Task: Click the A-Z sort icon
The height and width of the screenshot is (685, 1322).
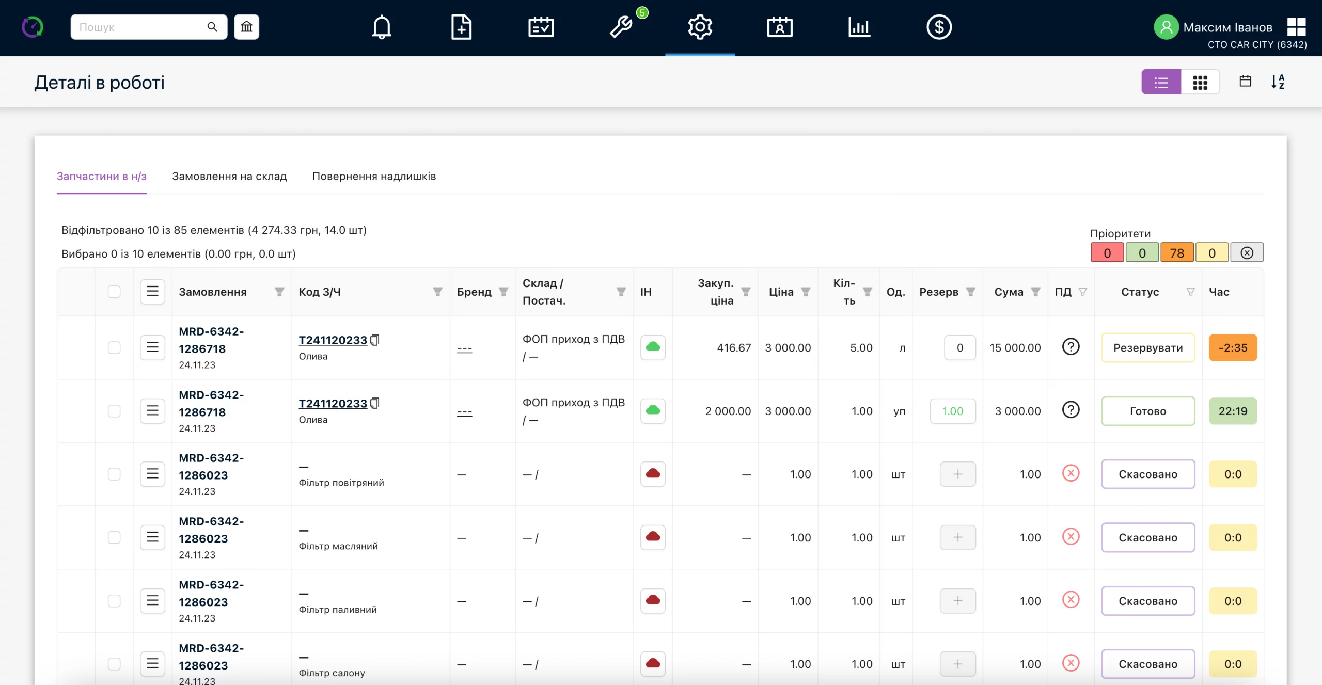Action: pyautogui.click(x=1278, y=82)
